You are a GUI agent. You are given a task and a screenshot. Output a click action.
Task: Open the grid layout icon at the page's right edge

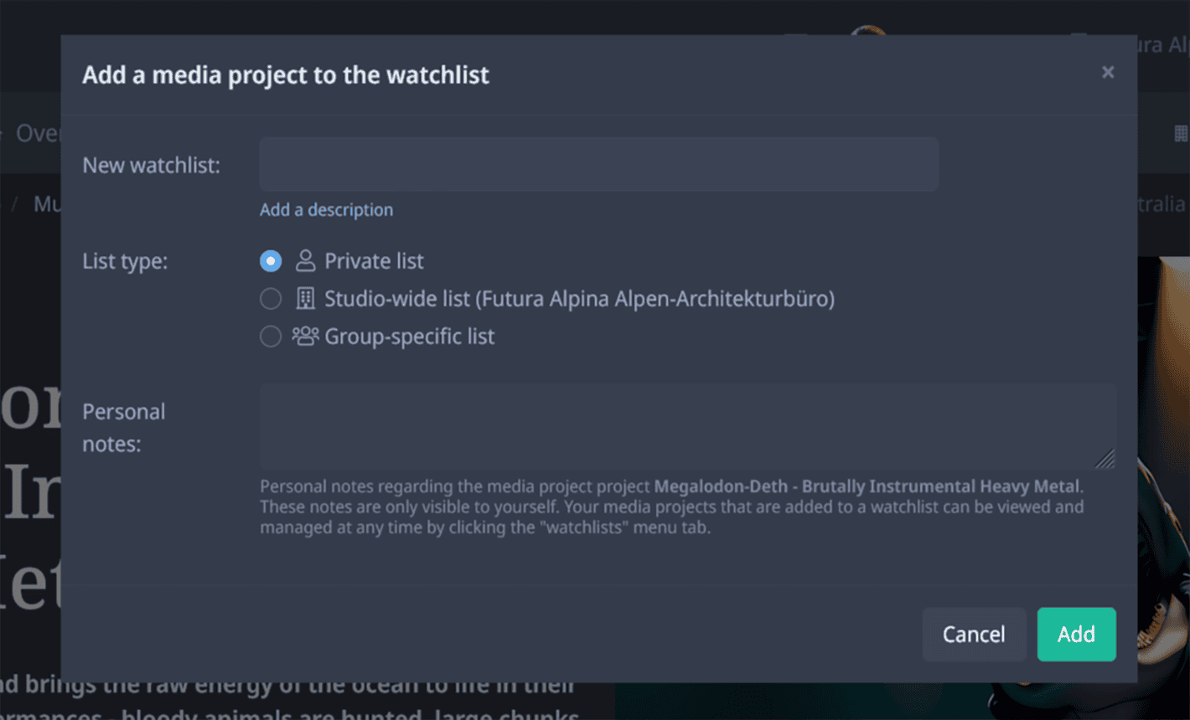click(1180, 132)
